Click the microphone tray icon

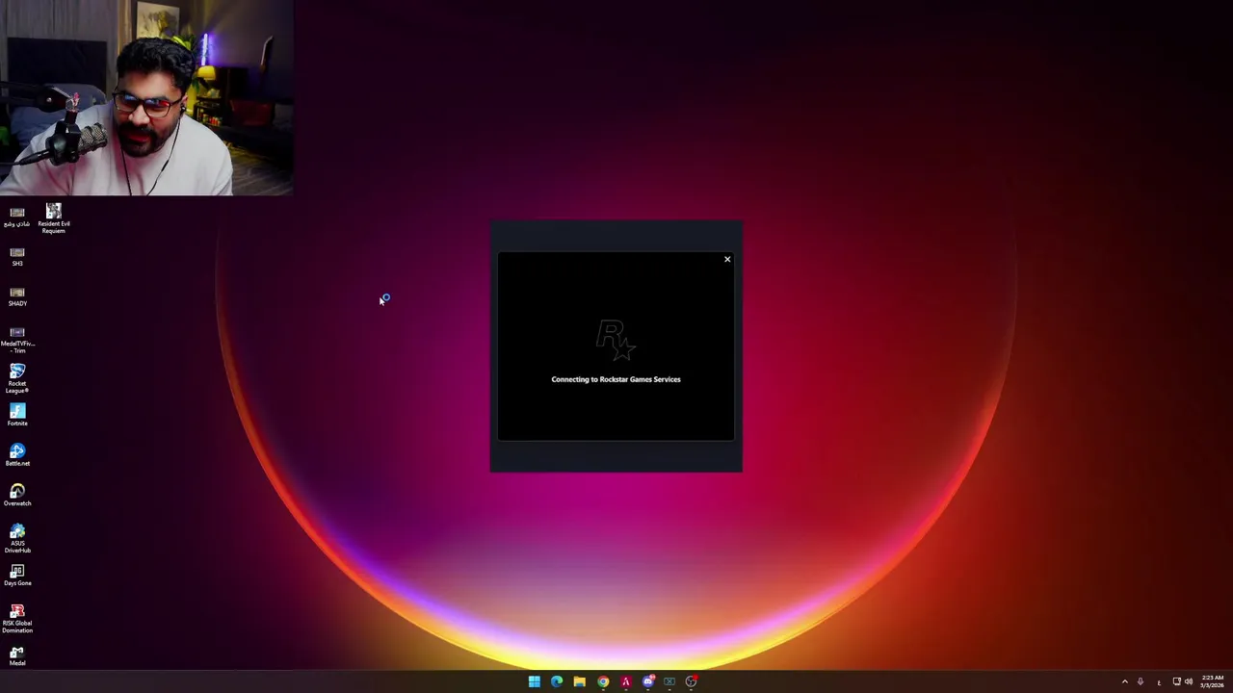(x=1141, y=681)
